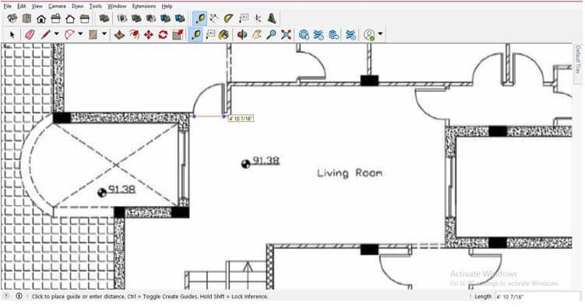Image resolution: width=585 pixels, height=307 pixels.
Task: Select the Rectangle shape tool
Action: [93, 35]
